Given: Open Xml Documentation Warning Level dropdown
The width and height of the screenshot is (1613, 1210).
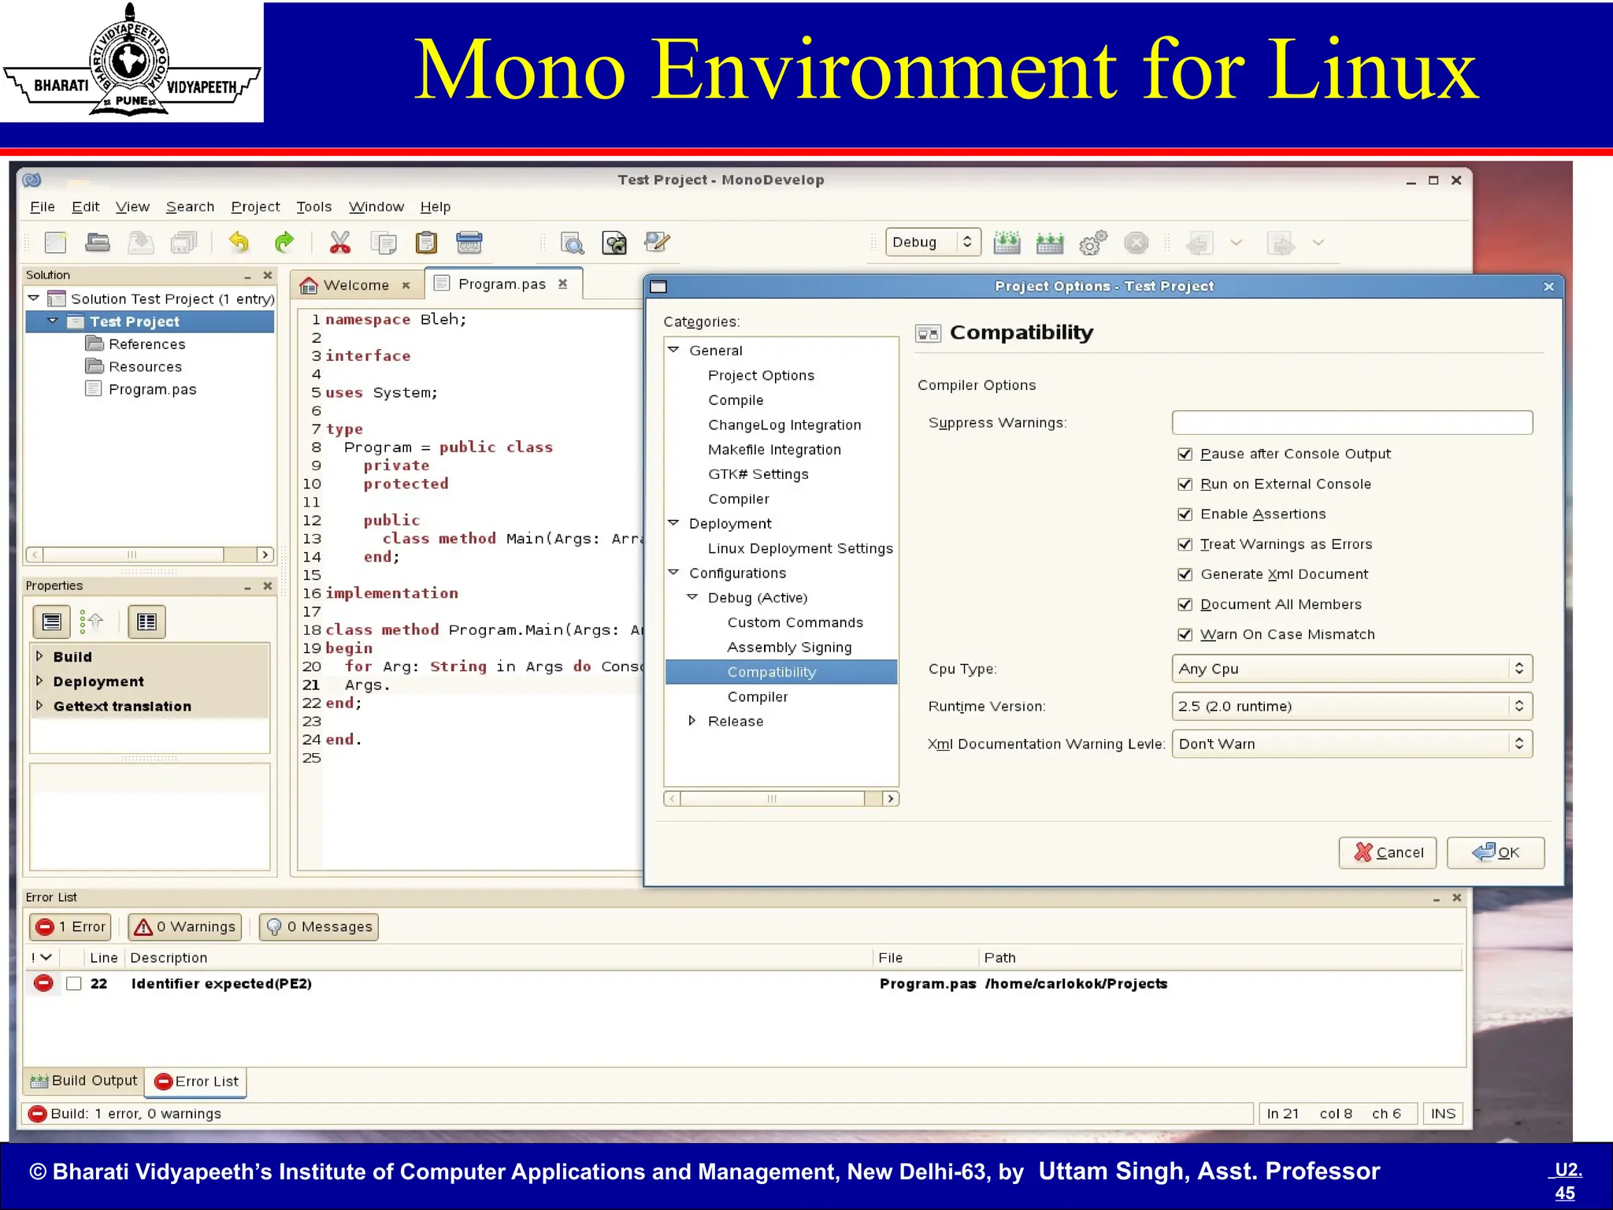Looking at the screenshot, I should pos(1352,744).
